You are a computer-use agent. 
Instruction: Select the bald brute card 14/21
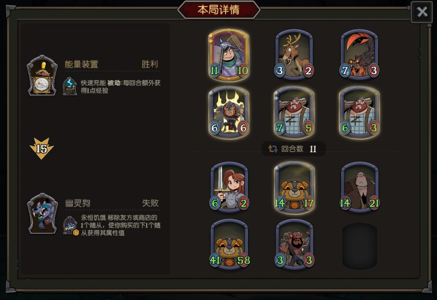pyautogui.click(x=360, y=187)
